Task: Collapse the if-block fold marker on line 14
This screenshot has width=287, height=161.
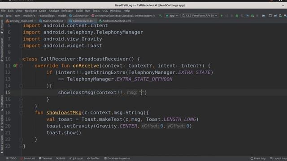Action: coord(21,86)
